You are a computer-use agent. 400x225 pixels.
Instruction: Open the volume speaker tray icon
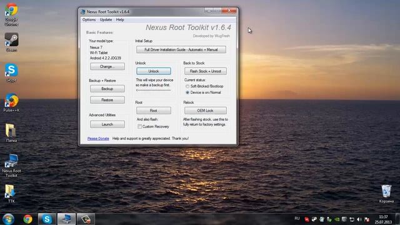click(359, 219)
